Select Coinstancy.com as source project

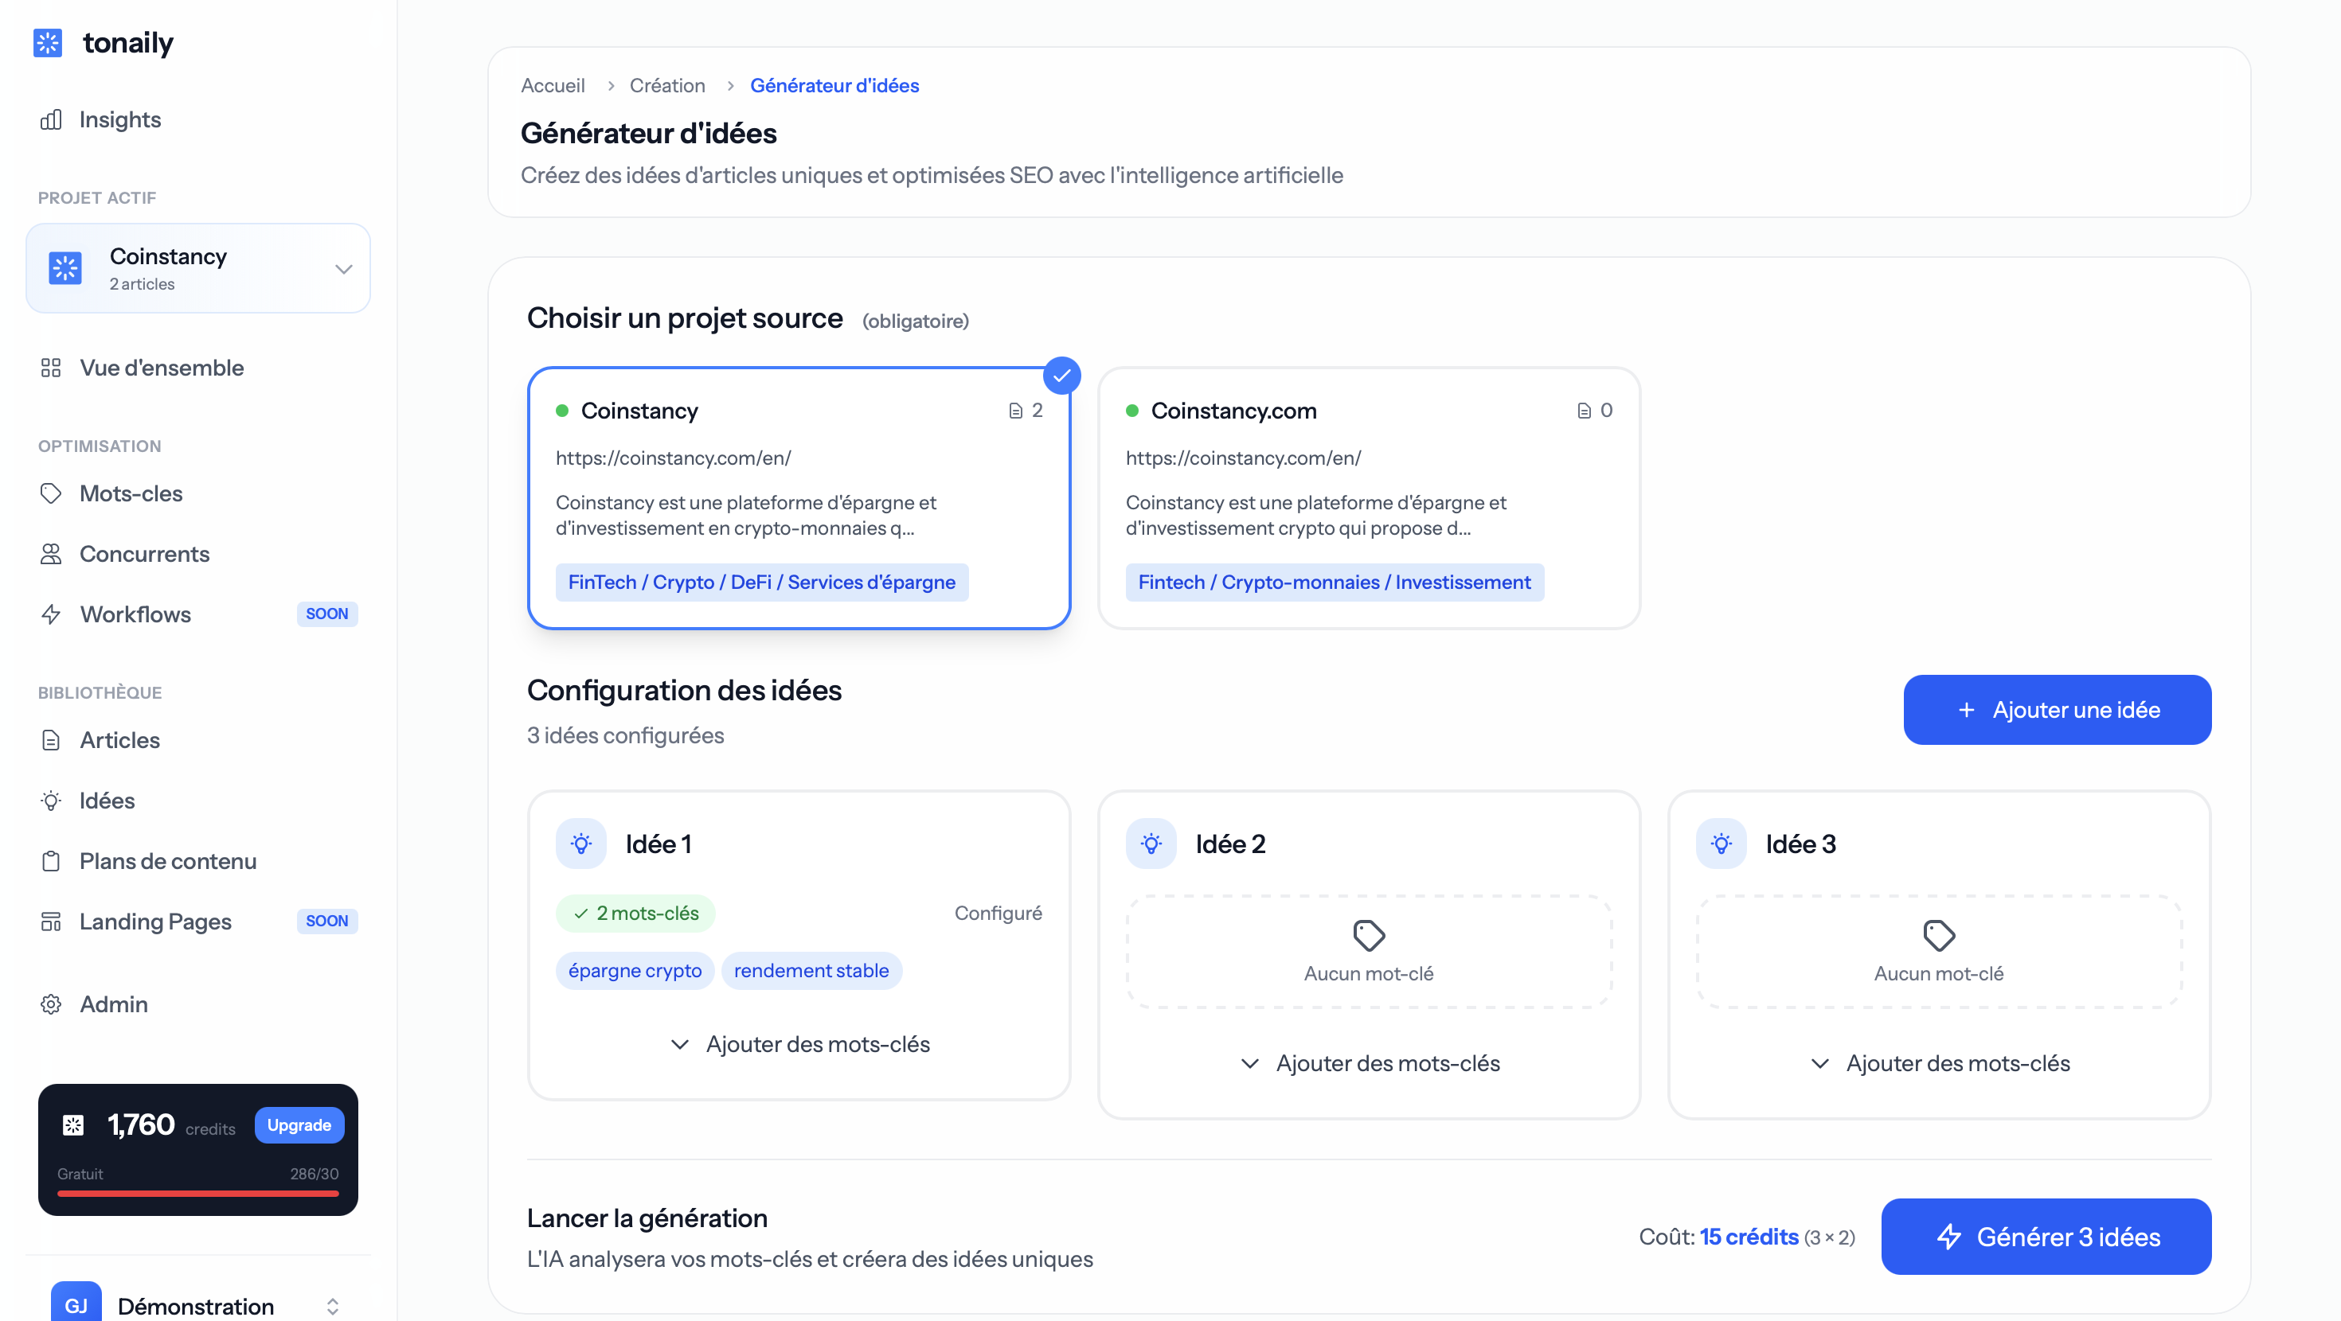point(1368,498)
